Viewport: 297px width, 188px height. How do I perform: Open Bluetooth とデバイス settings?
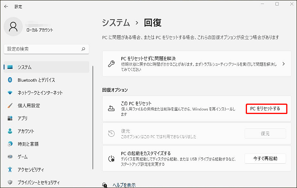[x=46, y=80]
